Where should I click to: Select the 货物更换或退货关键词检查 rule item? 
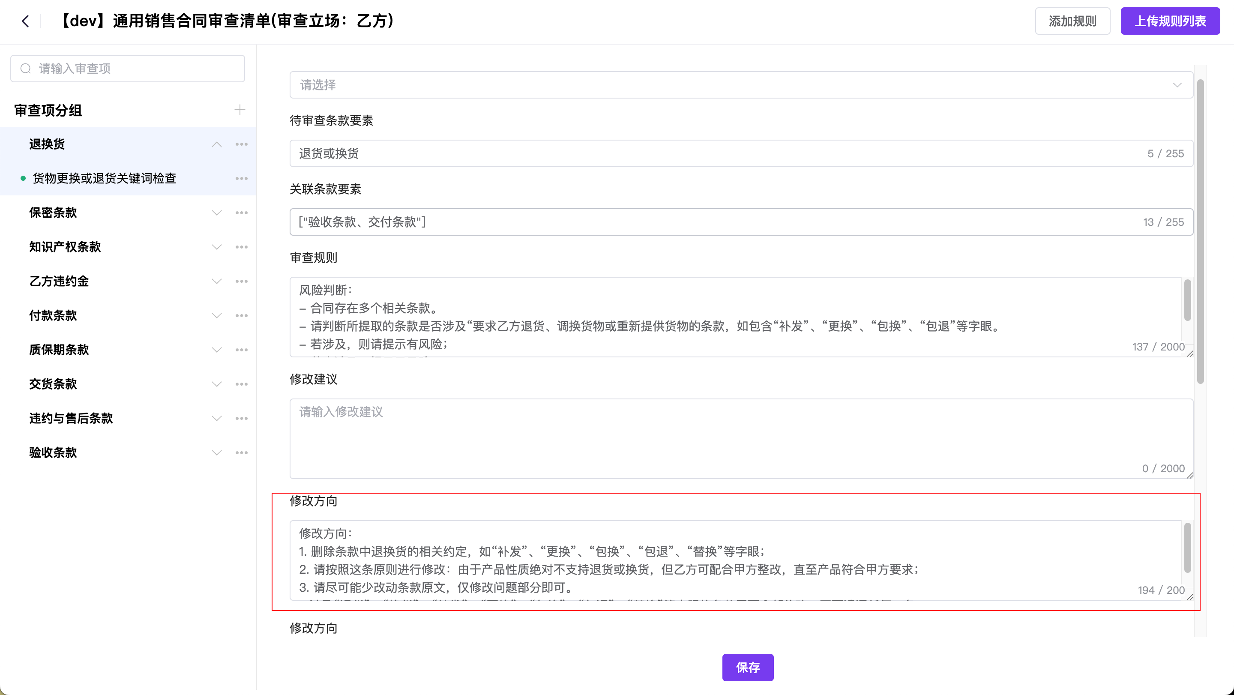tap(105, 178)
